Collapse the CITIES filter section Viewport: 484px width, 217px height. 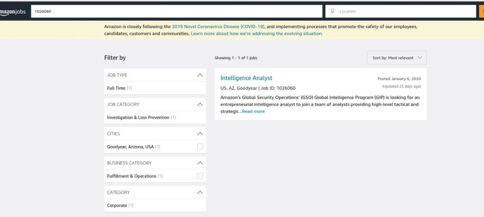200,134
